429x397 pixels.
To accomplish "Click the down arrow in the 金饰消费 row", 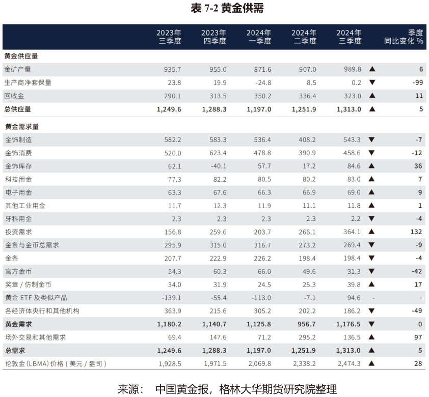I will (x=372, y=153).
